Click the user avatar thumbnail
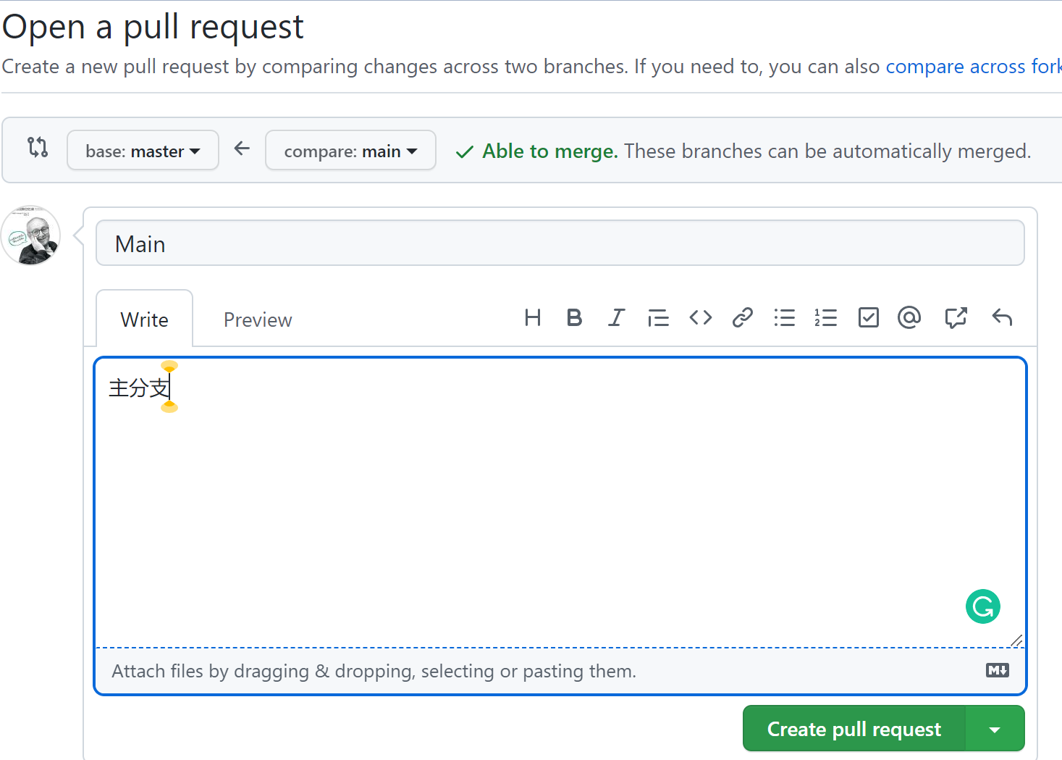This screenshot has width=1062, height=760. click(31, 235)
